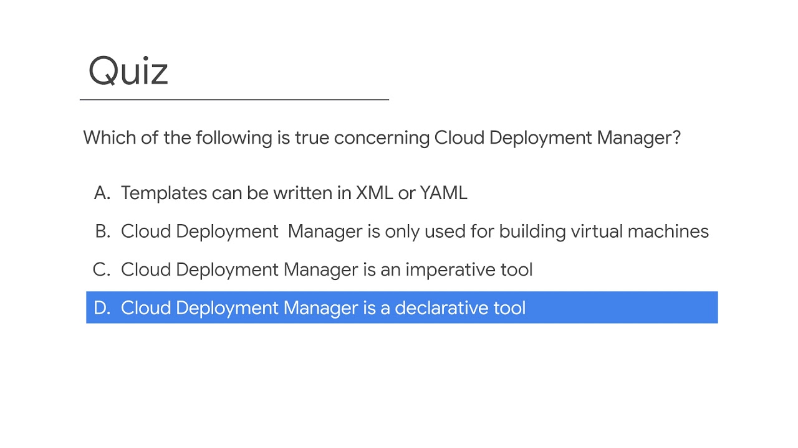Click the letter "A." option marker

click(x=102, y=193)
